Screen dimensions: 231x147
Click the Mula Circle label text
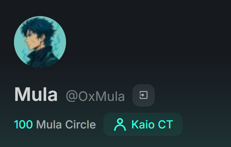[66, 124]
